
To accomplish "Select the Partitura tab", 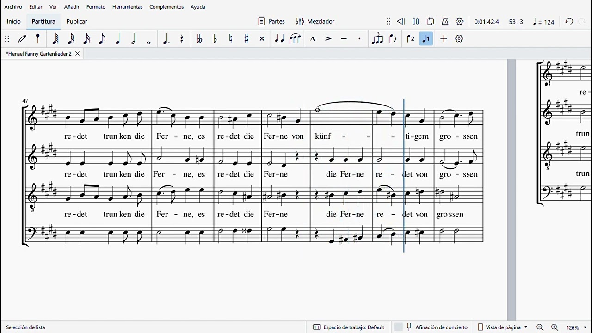I will (x=43, y=21).
